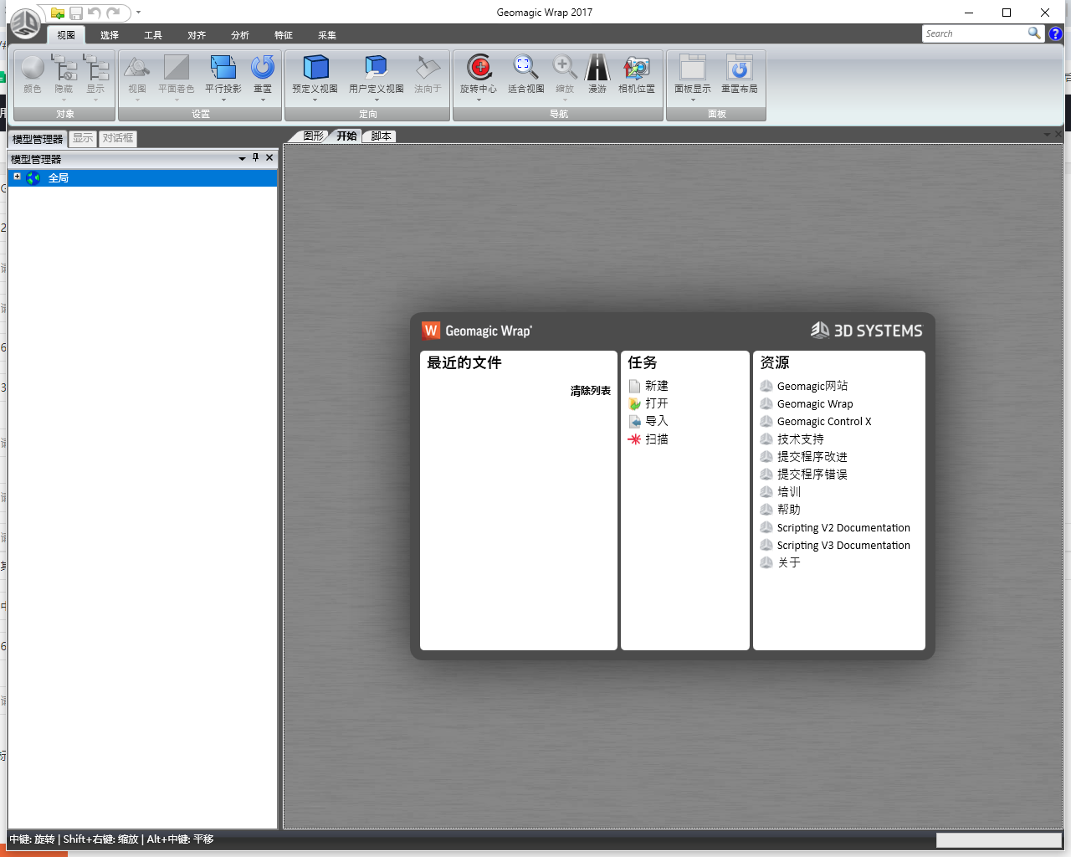Click the 重置 reset icon in 设置 group
Screen dimensions: 1071x857
coord(263,67)
